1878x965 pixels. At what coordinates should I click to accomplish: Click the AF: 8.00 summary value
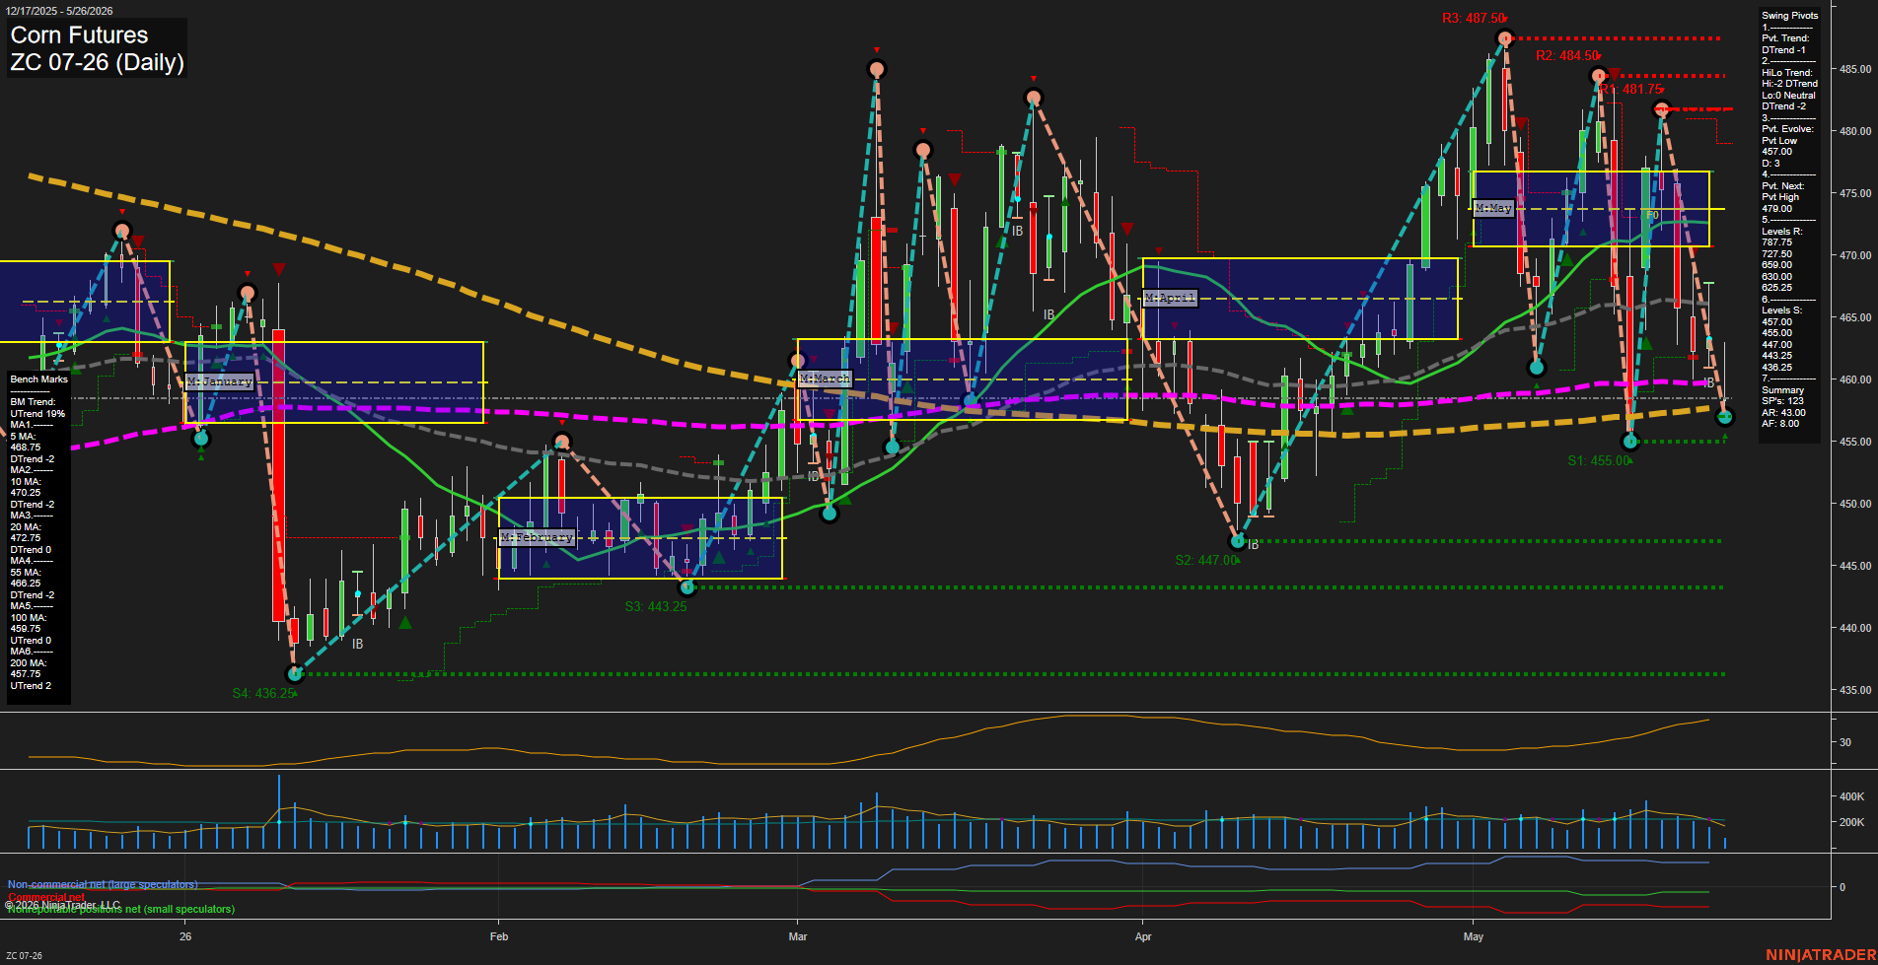tap(1780, 424)
